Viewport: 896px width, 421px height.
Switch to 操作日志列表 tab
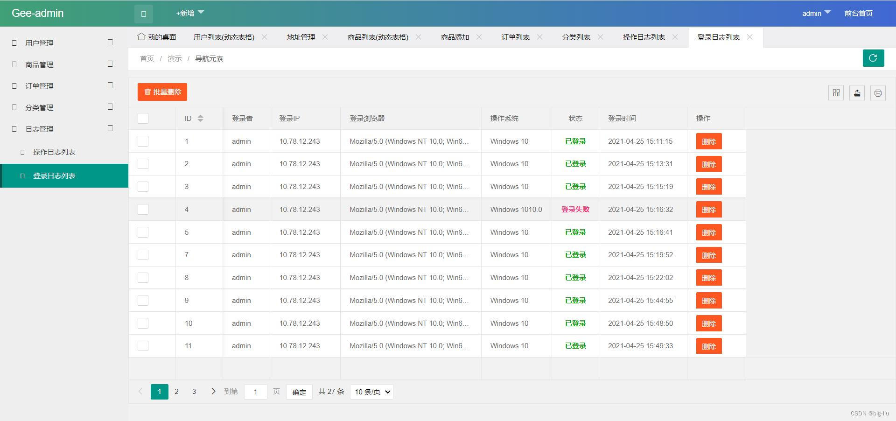[x=644, y=37]
